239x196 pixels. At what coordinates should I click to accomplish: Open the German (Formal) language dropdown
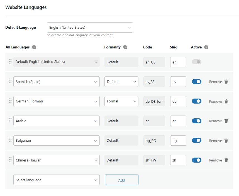(57, 101)
